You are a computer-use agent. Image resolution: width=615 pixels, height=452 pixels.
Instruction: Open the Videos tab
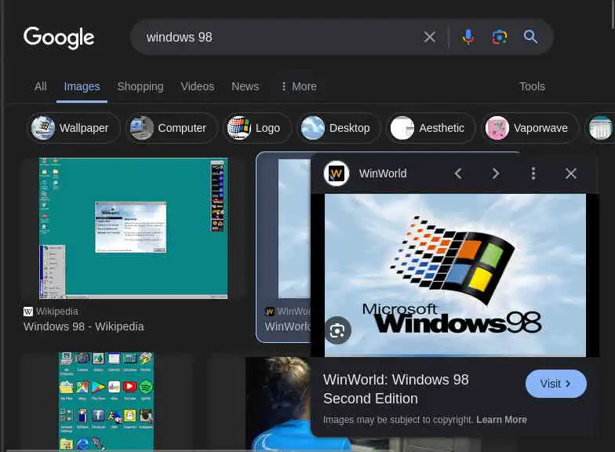(x=198, y=86)
